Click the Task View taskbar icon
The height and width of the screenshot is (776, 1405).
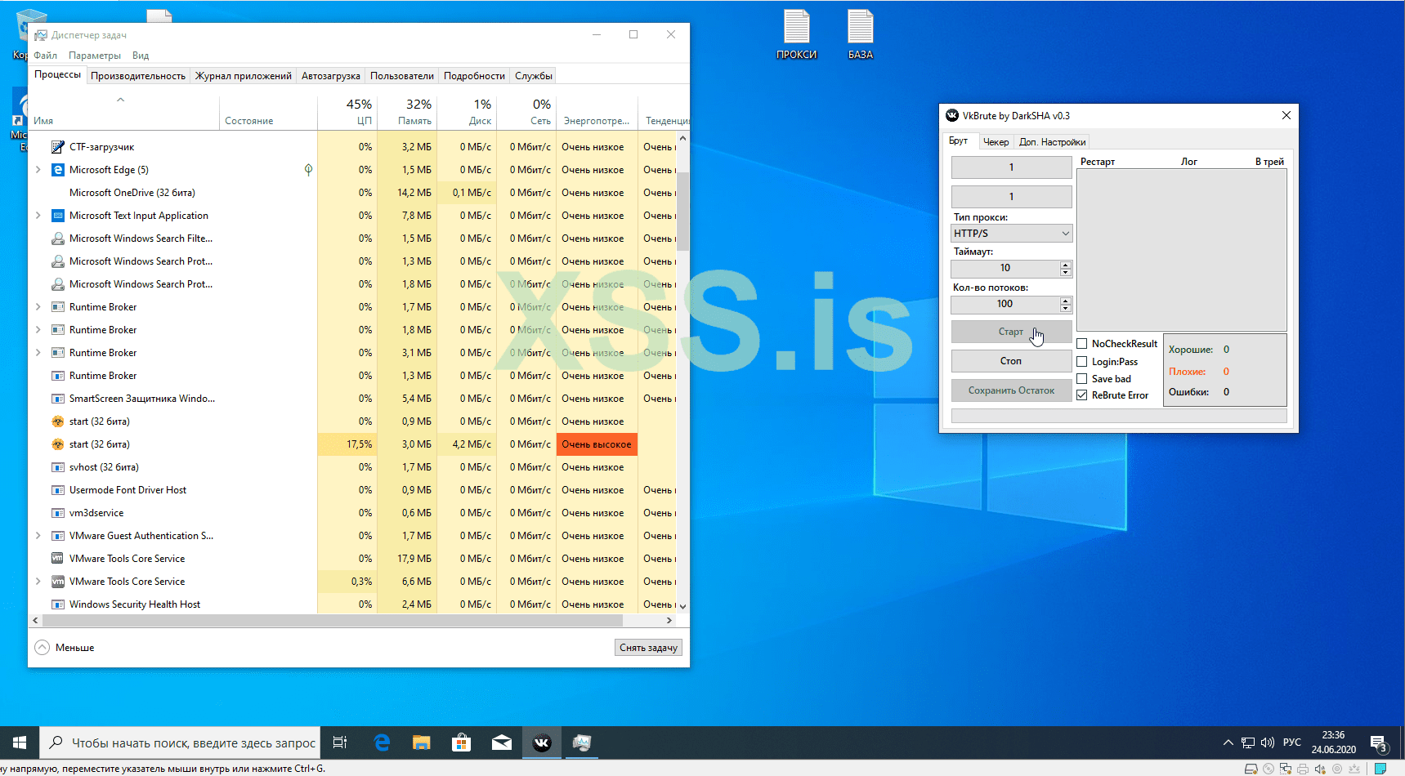click(x=340, y=743)
